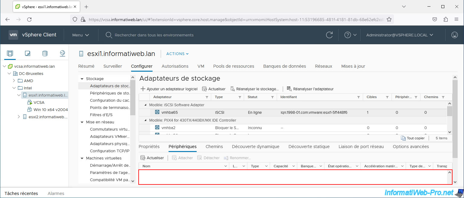The height and width of the screenshot is (198, 464).
Task: Show the site security padlock info
Action: pyautogui.click(x=83, y=19)
